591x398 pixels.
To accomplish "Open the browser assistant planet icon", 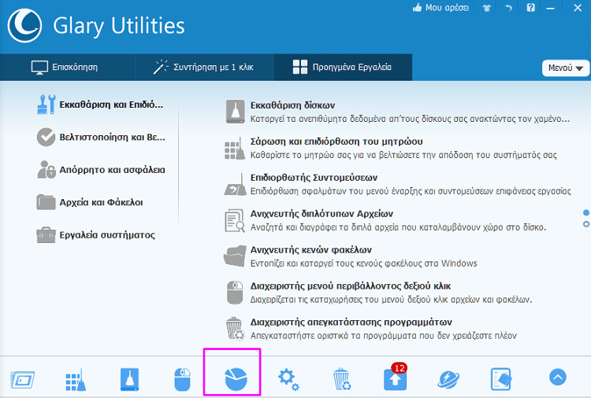I will tap(448, 379).
